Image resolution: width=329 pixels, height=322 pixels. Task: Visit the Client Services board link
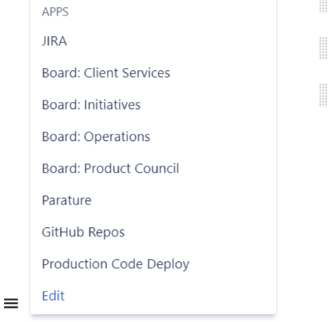[106, 73]
